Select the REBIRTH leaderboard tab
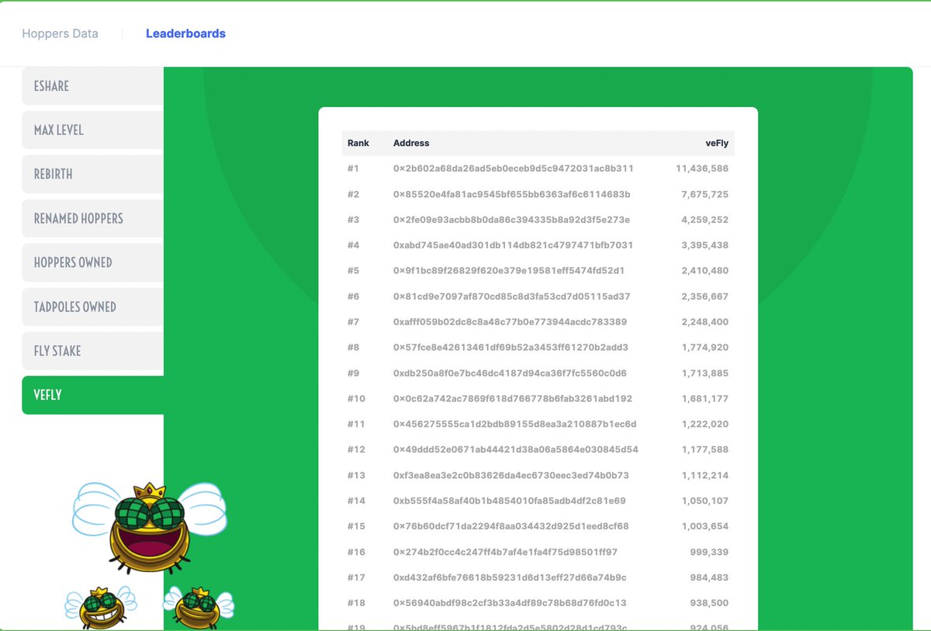Screen dimensions: 931x631 [x=92, y=174]
